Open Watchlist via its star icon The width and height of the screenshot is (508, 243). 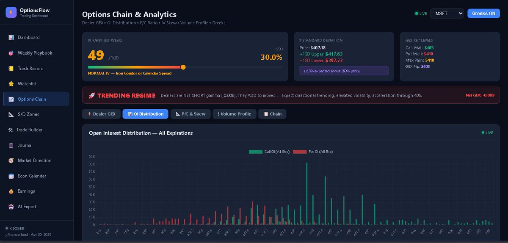[x=11, y=84]
